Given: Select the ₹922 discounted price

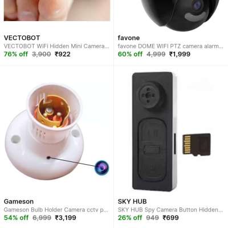Looking at the screenshot, I should coord(63,54).
